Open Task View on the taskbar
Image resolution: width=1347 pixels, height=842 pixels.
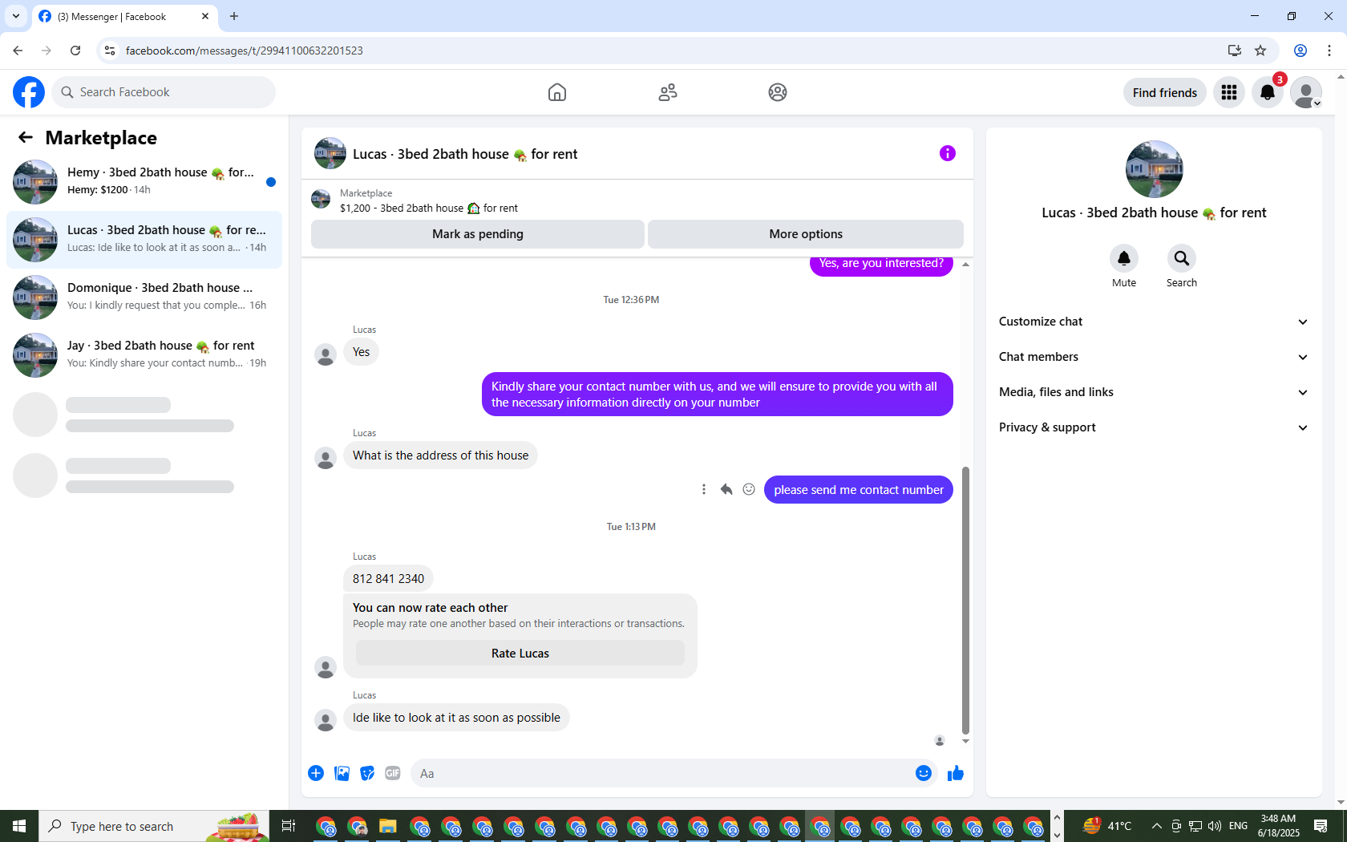coord(289,826)
